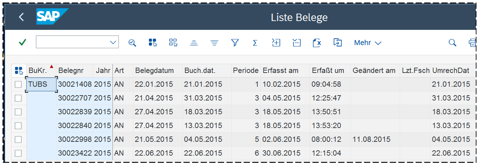Click the back arrow icon
This screenshot has height=165, width=478.
click(x=21, y=17)
